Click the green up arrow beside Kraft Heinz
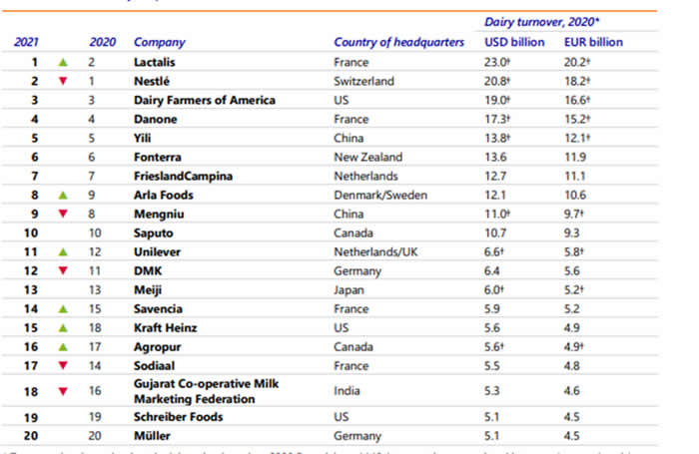 (x=63, y=328)
